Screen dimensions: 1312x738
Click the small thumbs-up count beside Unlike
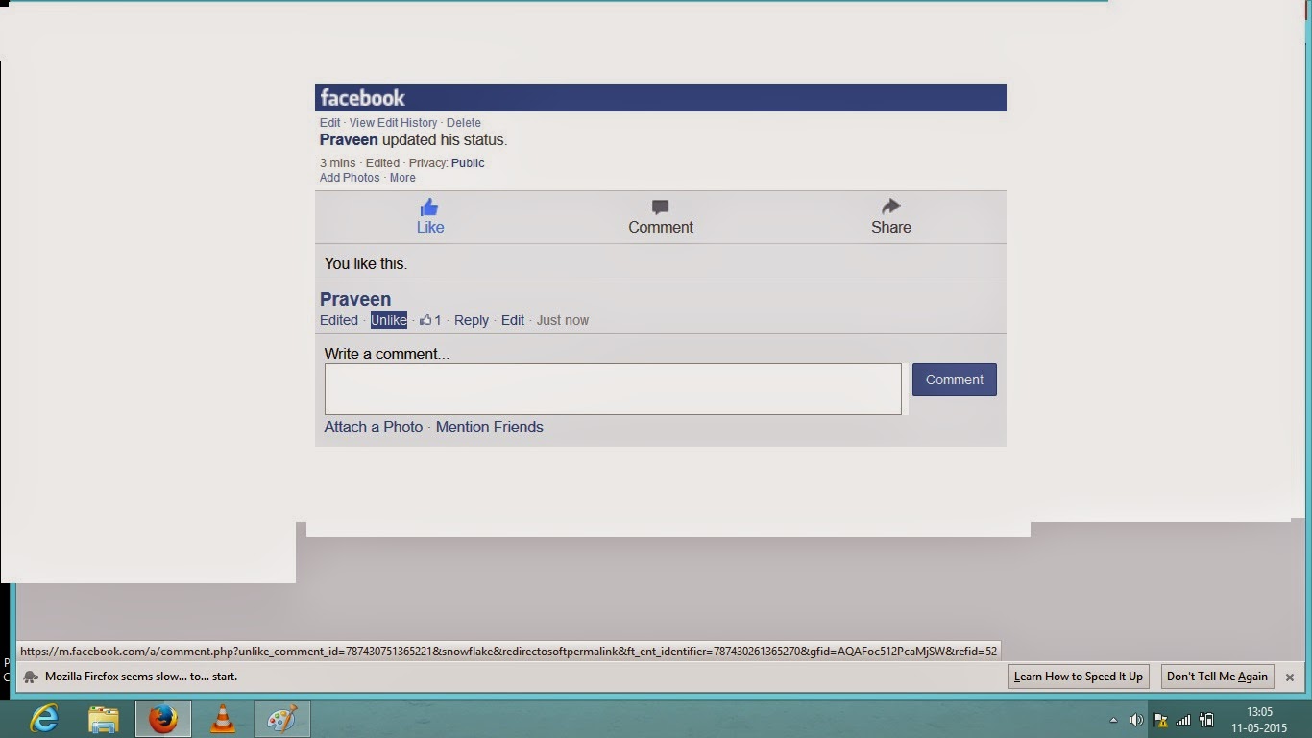click(x=429, y=320)
